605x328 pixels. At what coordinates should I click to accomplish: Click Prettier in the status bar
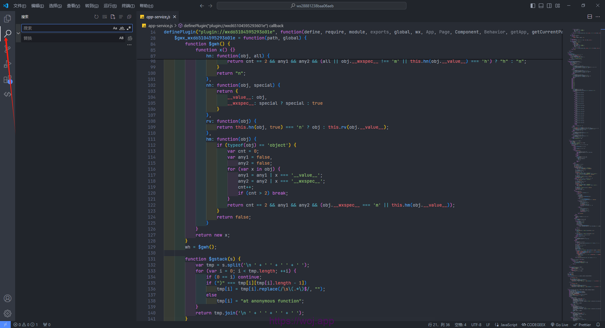582,325
